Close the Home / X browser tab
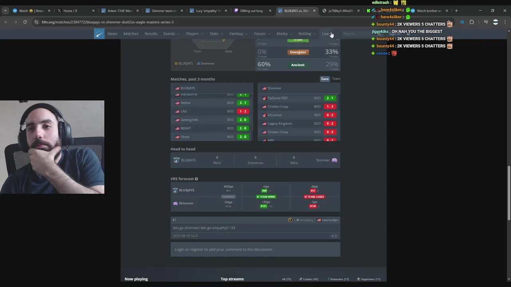Viewport: 511px width, 287px height. point(93,11)
